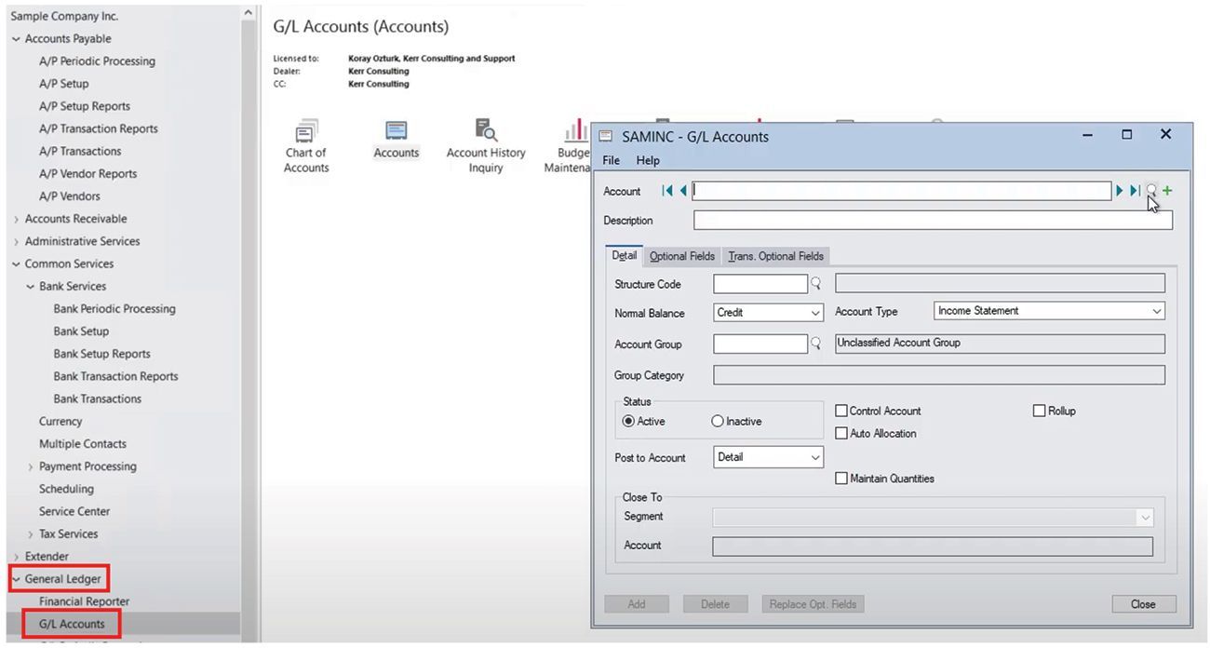Click the SAMINC window title icon
This screenshot has width=1210, height=648.
point(606,136)
